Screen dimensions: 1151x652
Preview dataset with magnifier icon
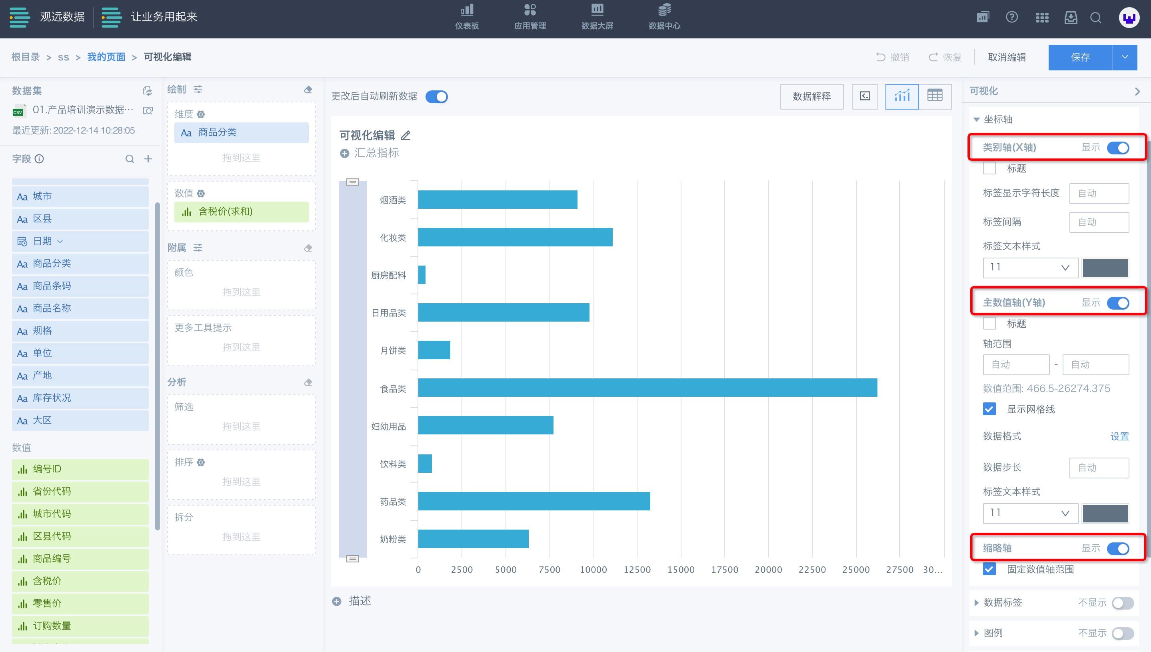click(x=148, y=110)
